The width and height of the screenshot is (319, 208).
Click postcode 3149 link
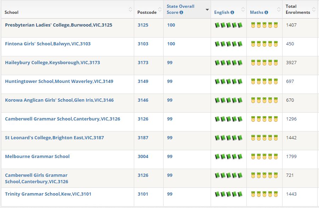(x=143, y=81)
